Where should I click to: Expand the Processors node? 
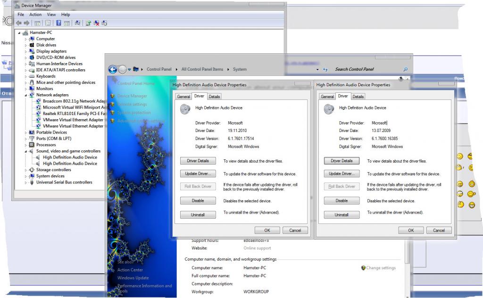click(x=26, y=145)
